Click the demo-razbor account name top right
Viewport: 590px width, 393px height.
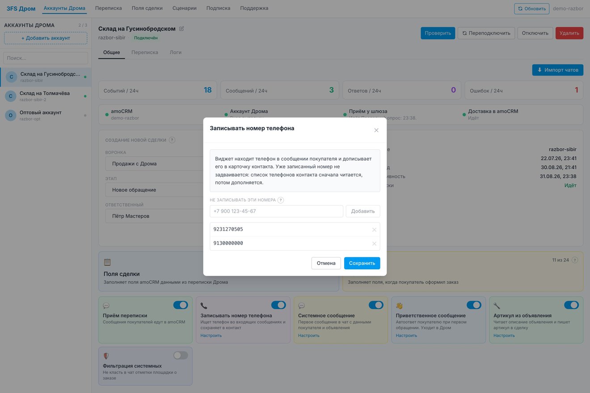coord(568,8)
